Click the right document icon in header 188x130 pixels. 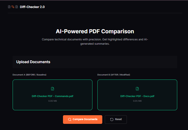[x=17, y=7]
